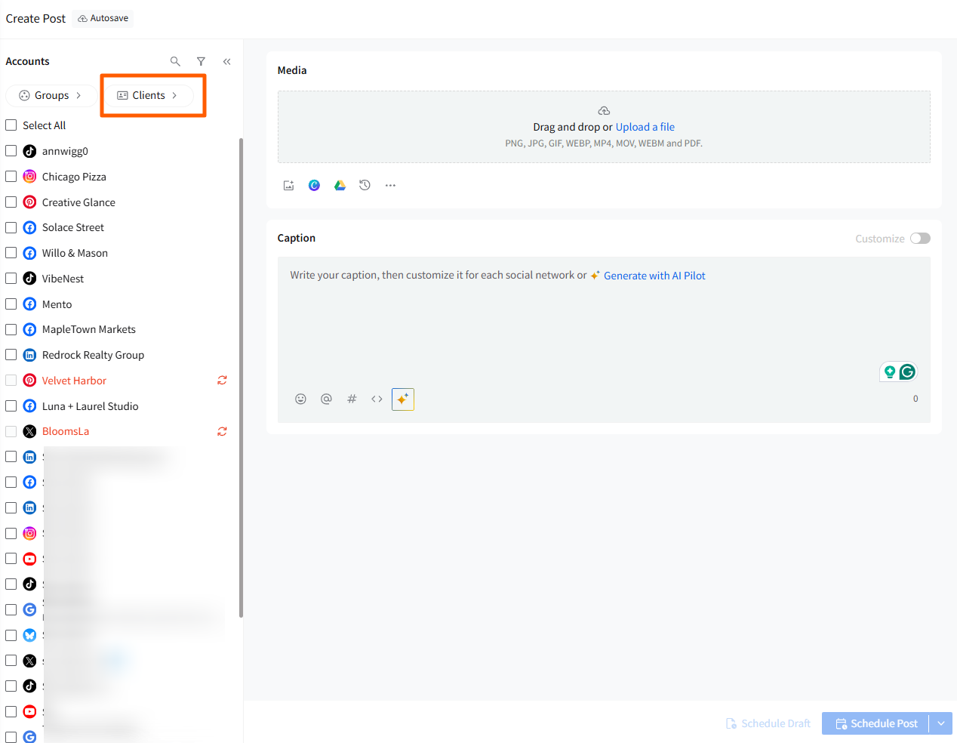Image resolution: width=957 pixels, height=743 pixels.
Task: Click the accounts list scrollbar
Action: click(x=241, y=378)
